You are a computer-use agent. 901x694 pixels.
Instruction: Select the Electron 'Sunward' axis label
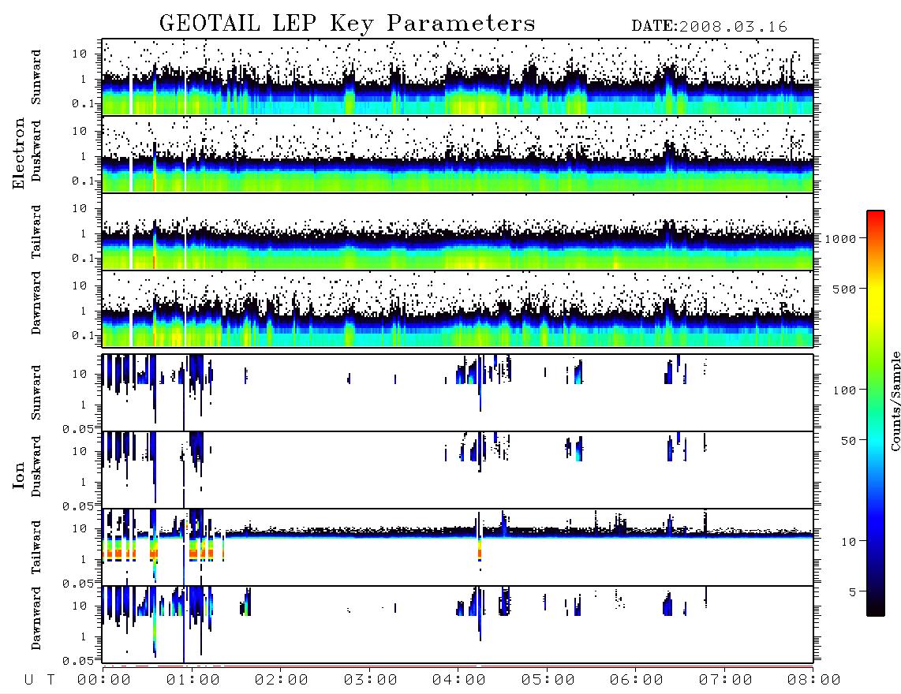[x=36, y=77]
